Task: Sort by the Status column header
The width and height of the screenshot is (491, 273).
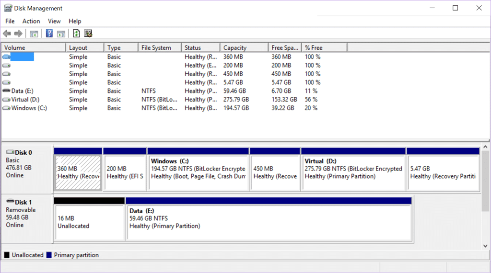Action: 201,47
